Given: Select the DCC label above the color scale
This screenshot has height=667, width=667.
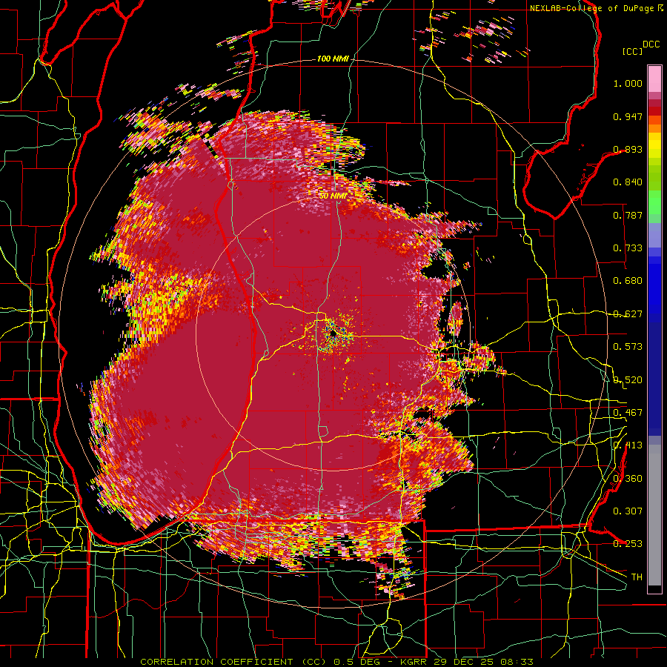Looking at the screenshot, I should coord(651,44).
